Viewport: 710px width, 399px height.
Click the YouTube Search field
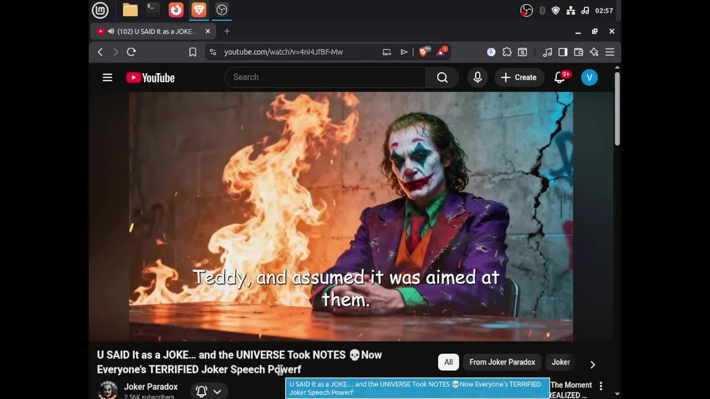click(x=325, y=78)
